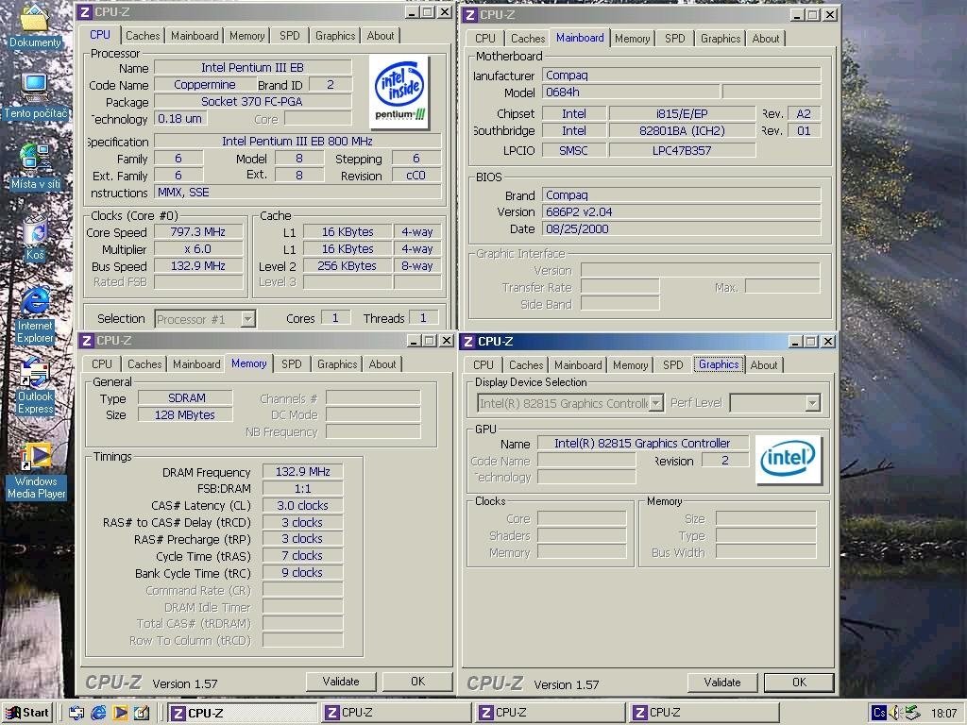Image resolution: width=967 pixels, height=725 pixels.
Task: Click the Z icon in Mainboard window title
Action: tap(470, 15)
